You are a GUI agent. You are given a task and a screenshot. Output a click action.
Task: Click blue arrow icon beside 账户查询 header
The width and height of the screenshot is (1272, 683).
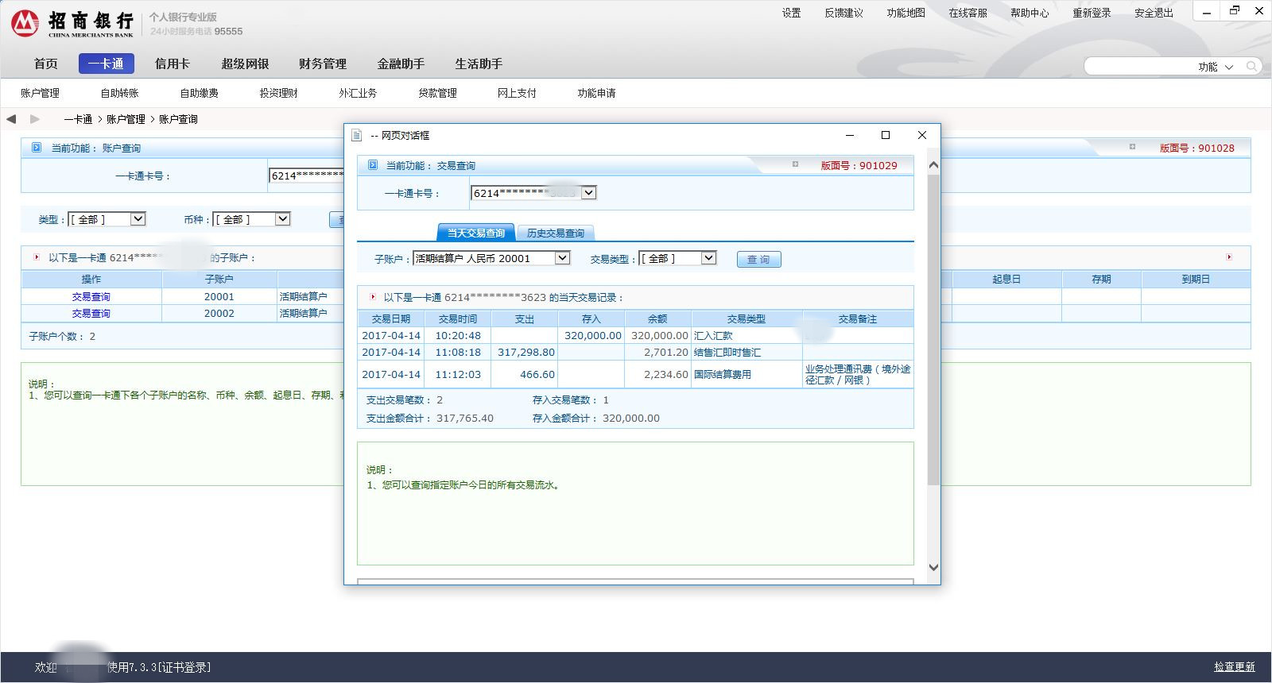(37, 148)
